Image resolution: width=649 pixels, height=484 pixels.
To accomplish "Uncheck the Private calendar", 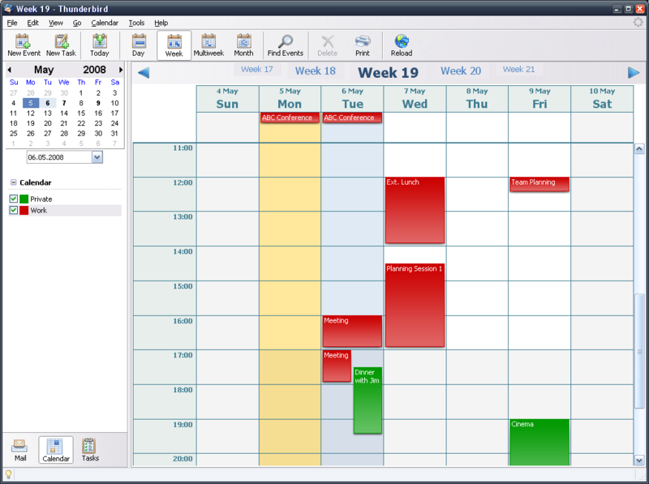I will point(14,199).
